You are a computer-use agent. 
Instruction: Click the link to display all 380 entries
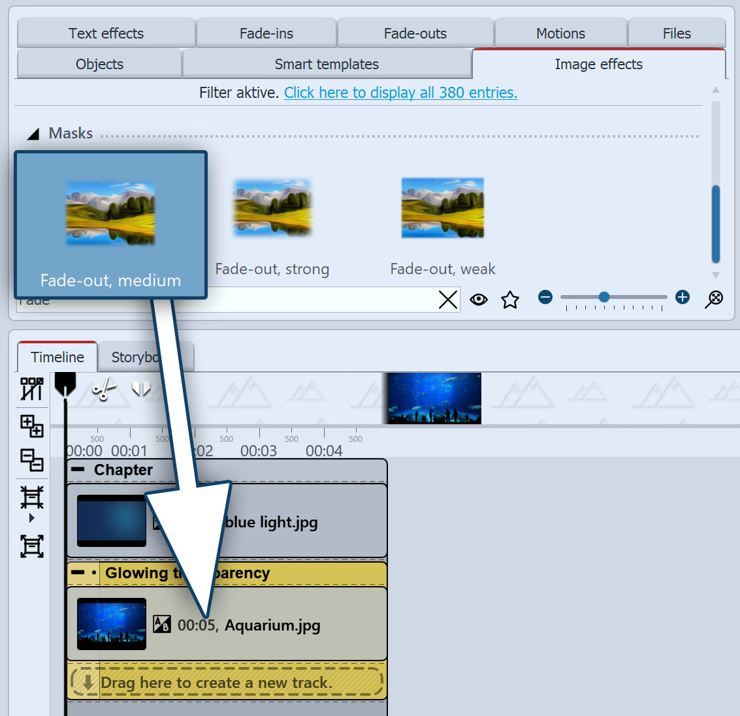tap(400, 93)
